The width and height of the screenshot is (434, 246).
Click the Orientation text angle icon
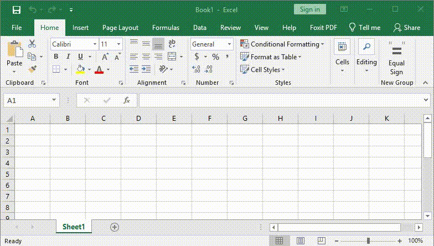163,69
